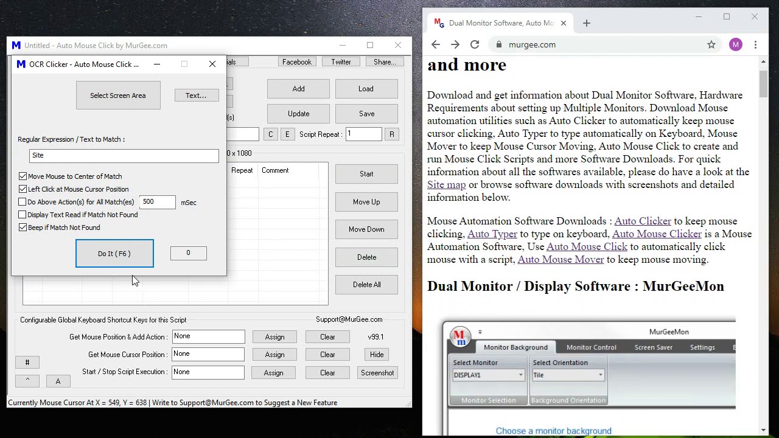
Task: Click the Repeat column header
Action: point(242,170)
